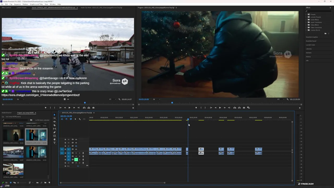The width and height of the screenshot is (334, 188).
Task: Toggle V3 track output eye
Action: (76, 143)
